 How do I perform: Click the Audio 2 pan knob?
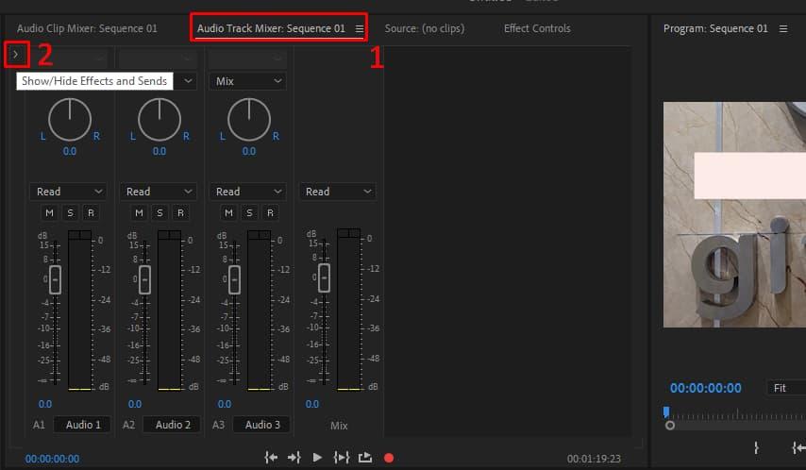(x=160, y=120)
